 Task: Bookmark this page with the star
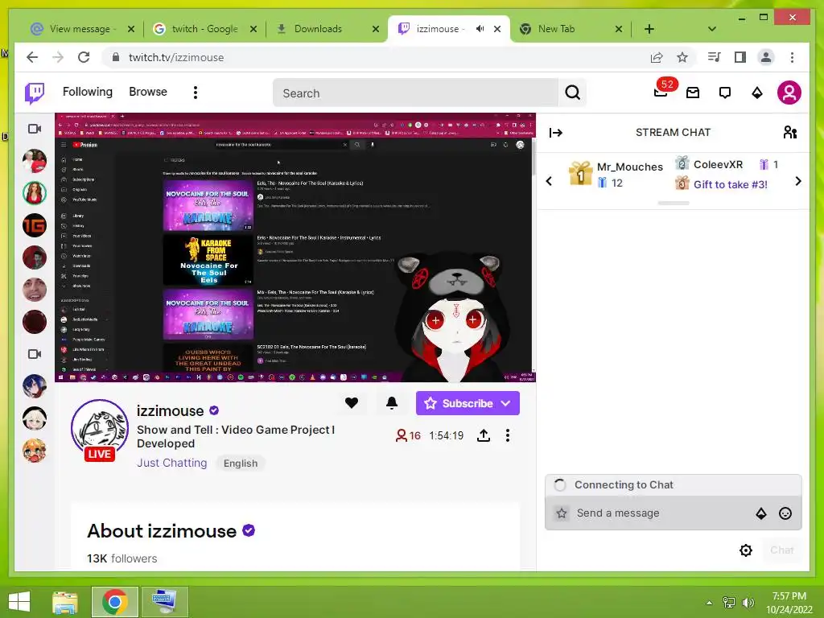pos(682,57)
